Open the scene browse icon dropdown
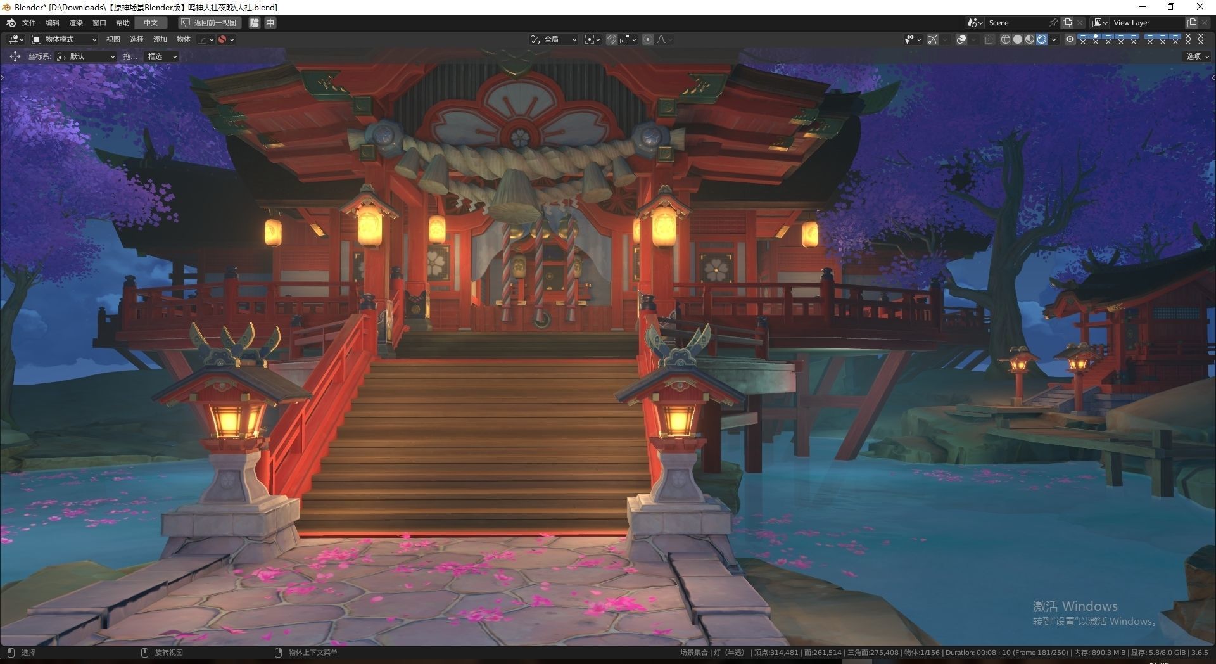This screenshot has width=1216, height=664. [975, 23]
